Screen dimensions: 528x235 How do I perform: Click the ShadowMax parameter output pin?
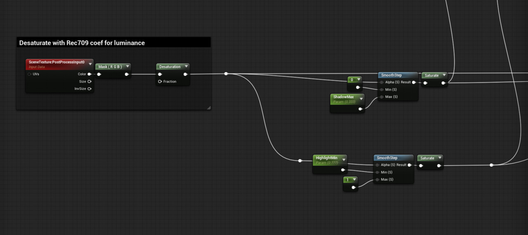[x=360, y=109]
